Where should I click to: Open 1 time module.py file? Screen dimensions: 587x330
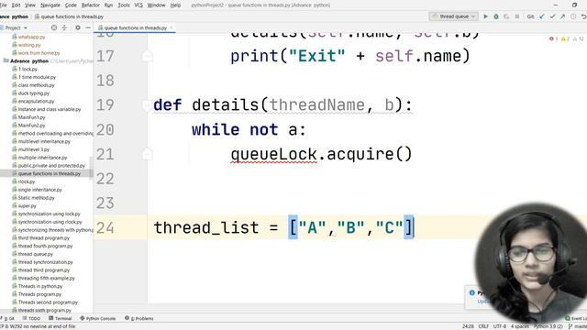tap(34, 77)
